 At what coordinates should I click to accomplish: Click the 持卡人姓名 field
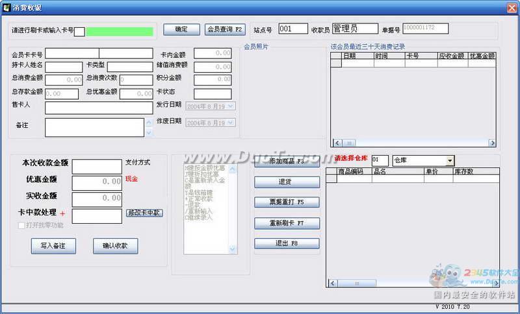click(64, 67)
